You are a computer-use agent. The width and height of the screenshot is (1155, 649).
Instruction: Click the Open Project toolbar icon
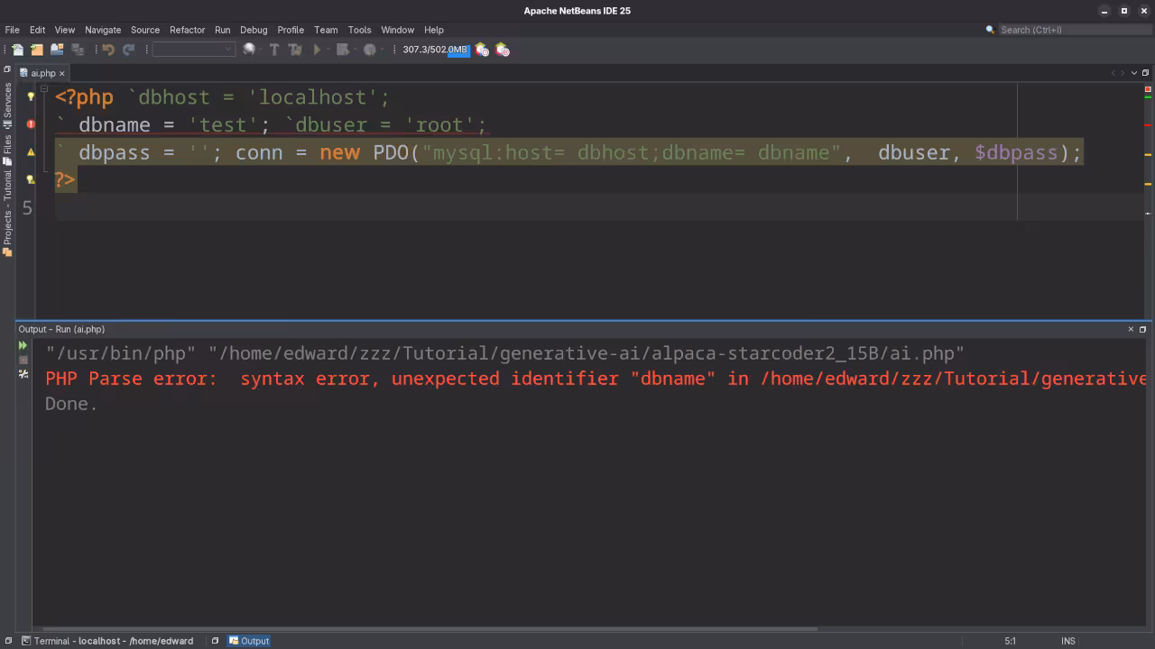[x=57, y=50]
